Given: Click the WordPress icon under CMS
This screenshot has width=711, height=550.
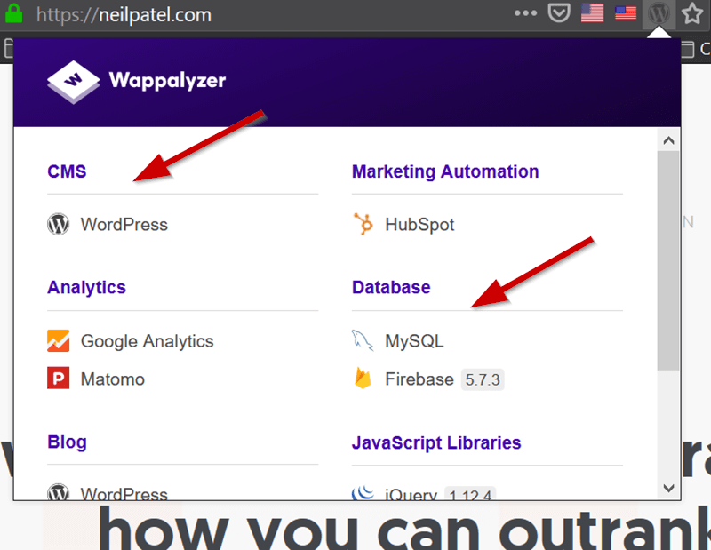Looking at the screenshot, I should click(58, 224).
